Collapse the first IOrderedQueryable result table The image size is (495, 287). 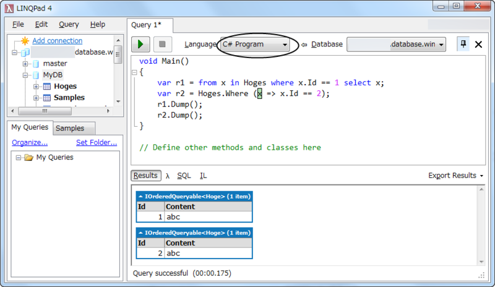(141, 197)
